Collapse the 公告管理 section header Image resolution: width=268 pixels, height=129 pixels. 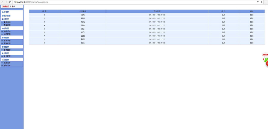pos(5,60)
